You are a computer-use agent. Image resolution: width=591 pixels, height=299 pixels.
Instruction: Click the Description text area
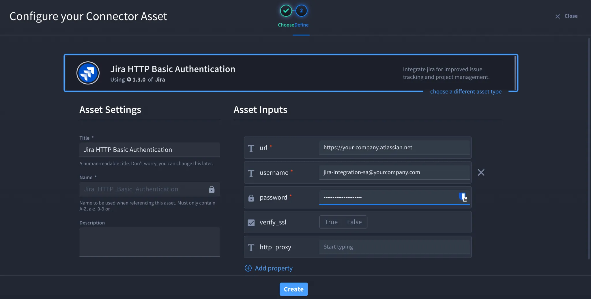pos(149,242)
